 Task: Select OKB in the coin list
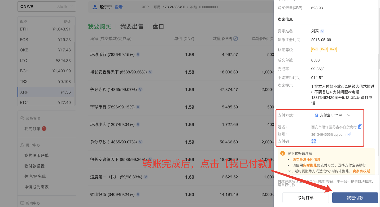coord(46,50)
